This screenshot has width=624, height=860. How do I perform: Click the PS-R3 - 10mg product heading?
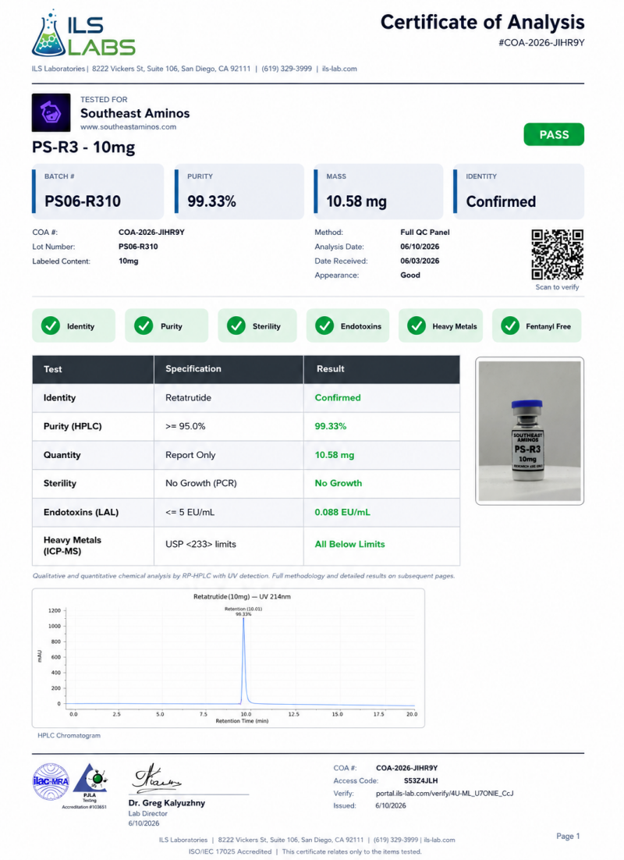coord(83,147)
